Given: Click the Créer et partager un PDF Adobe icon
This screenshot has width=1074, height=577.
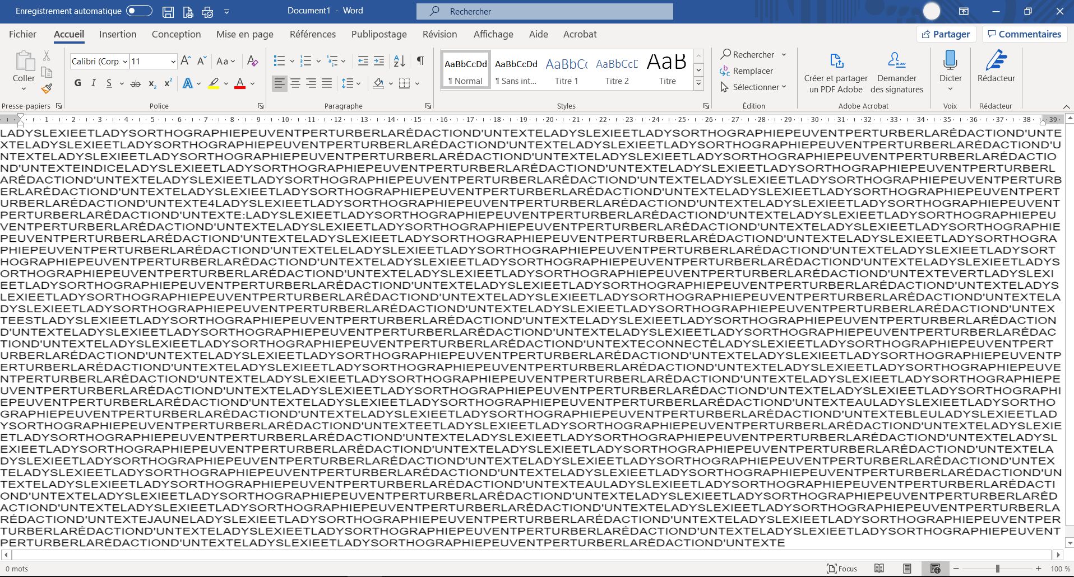Looking at the screenshot, I should (836, 60).
